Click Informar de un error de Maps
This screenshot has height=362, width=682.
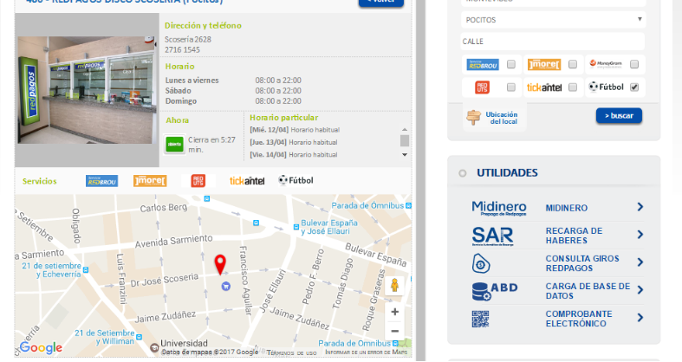[x=367, y=352]
